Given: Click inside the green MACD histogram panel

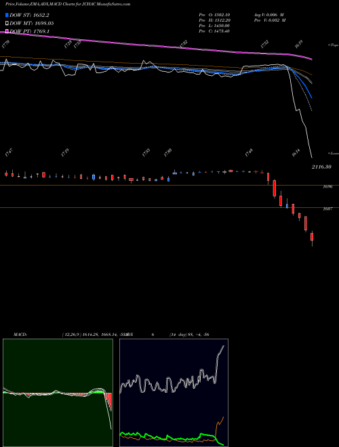Looking at the screenshot, I should tap(58, 393).
